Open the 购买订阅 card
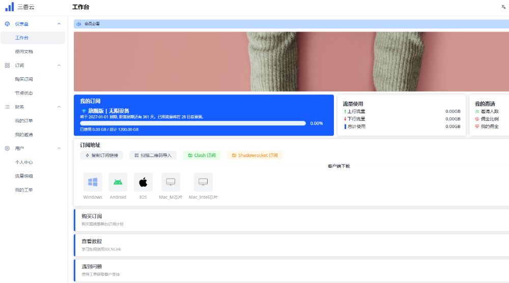Screen dimensions: 509x283 click(x=291, y=219)
